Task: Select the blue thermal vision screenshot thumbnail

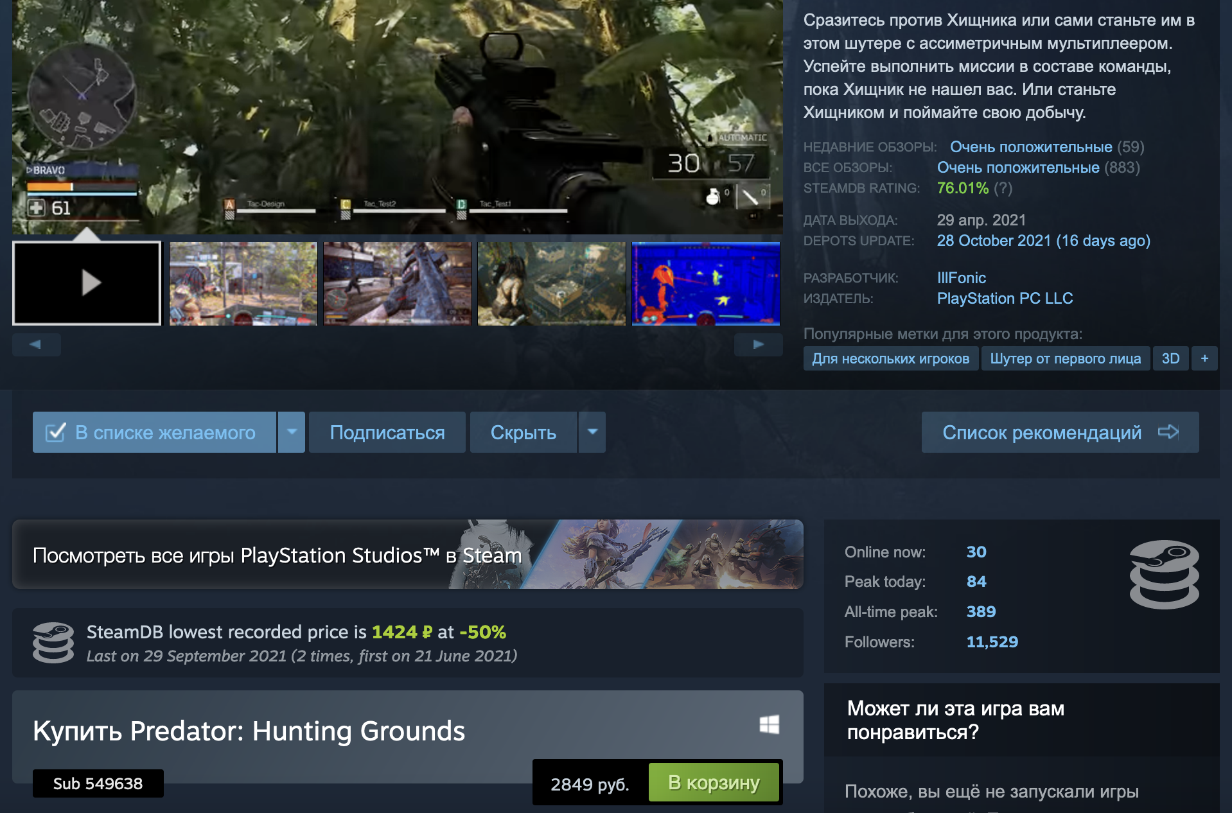Action: [706, 283]
